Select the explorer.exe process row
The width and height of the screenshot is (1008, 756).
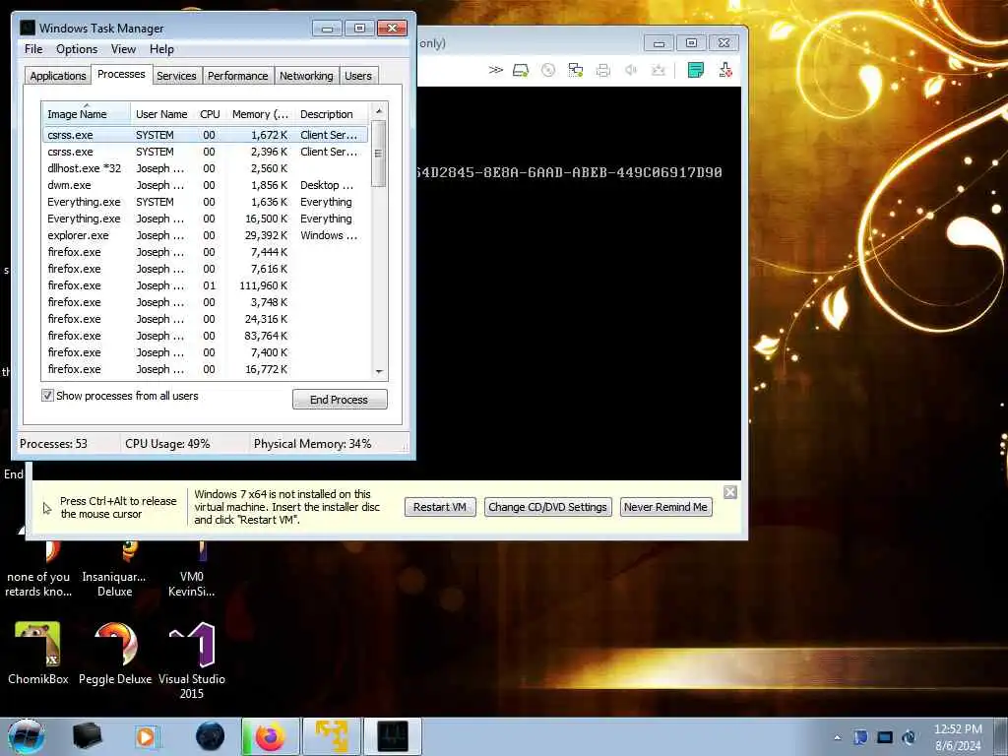pyautogui.click(x=206, y=235)
